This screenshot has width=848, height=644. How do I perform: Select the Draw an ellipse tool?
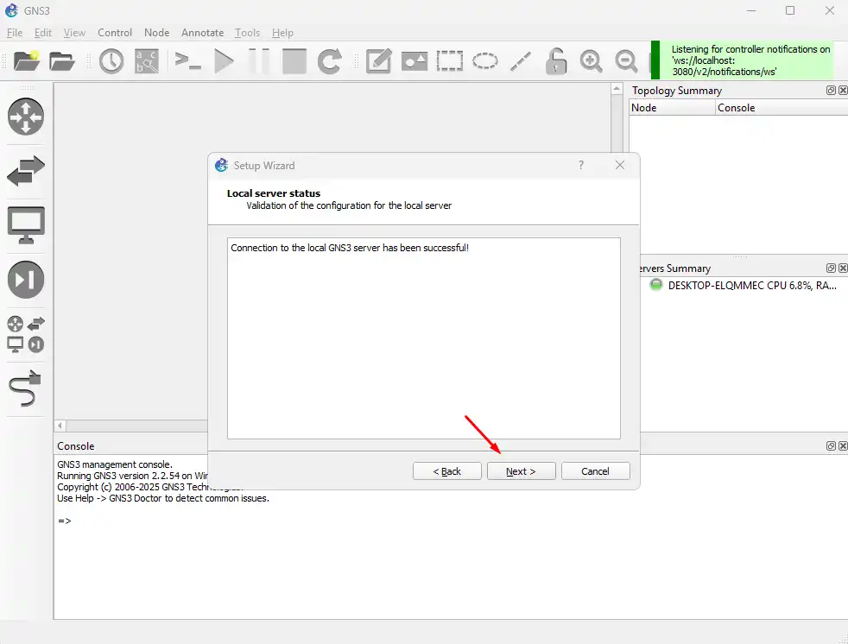[x=485, y=61]
